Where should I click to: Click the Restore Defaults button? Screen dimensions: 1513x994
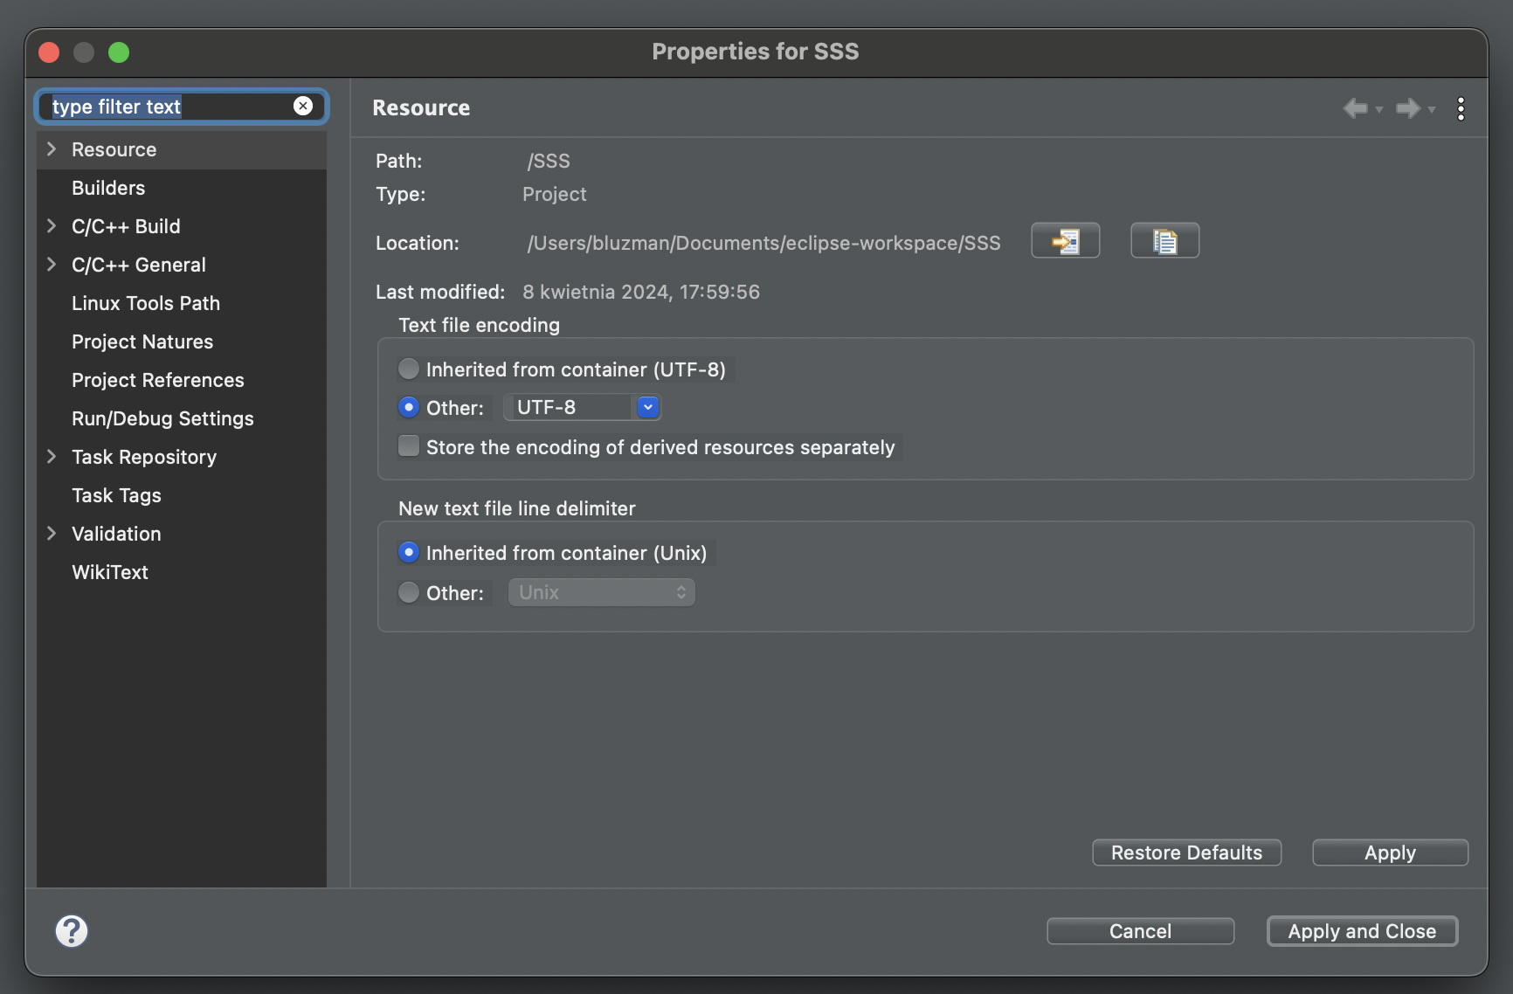(1186, 852)
